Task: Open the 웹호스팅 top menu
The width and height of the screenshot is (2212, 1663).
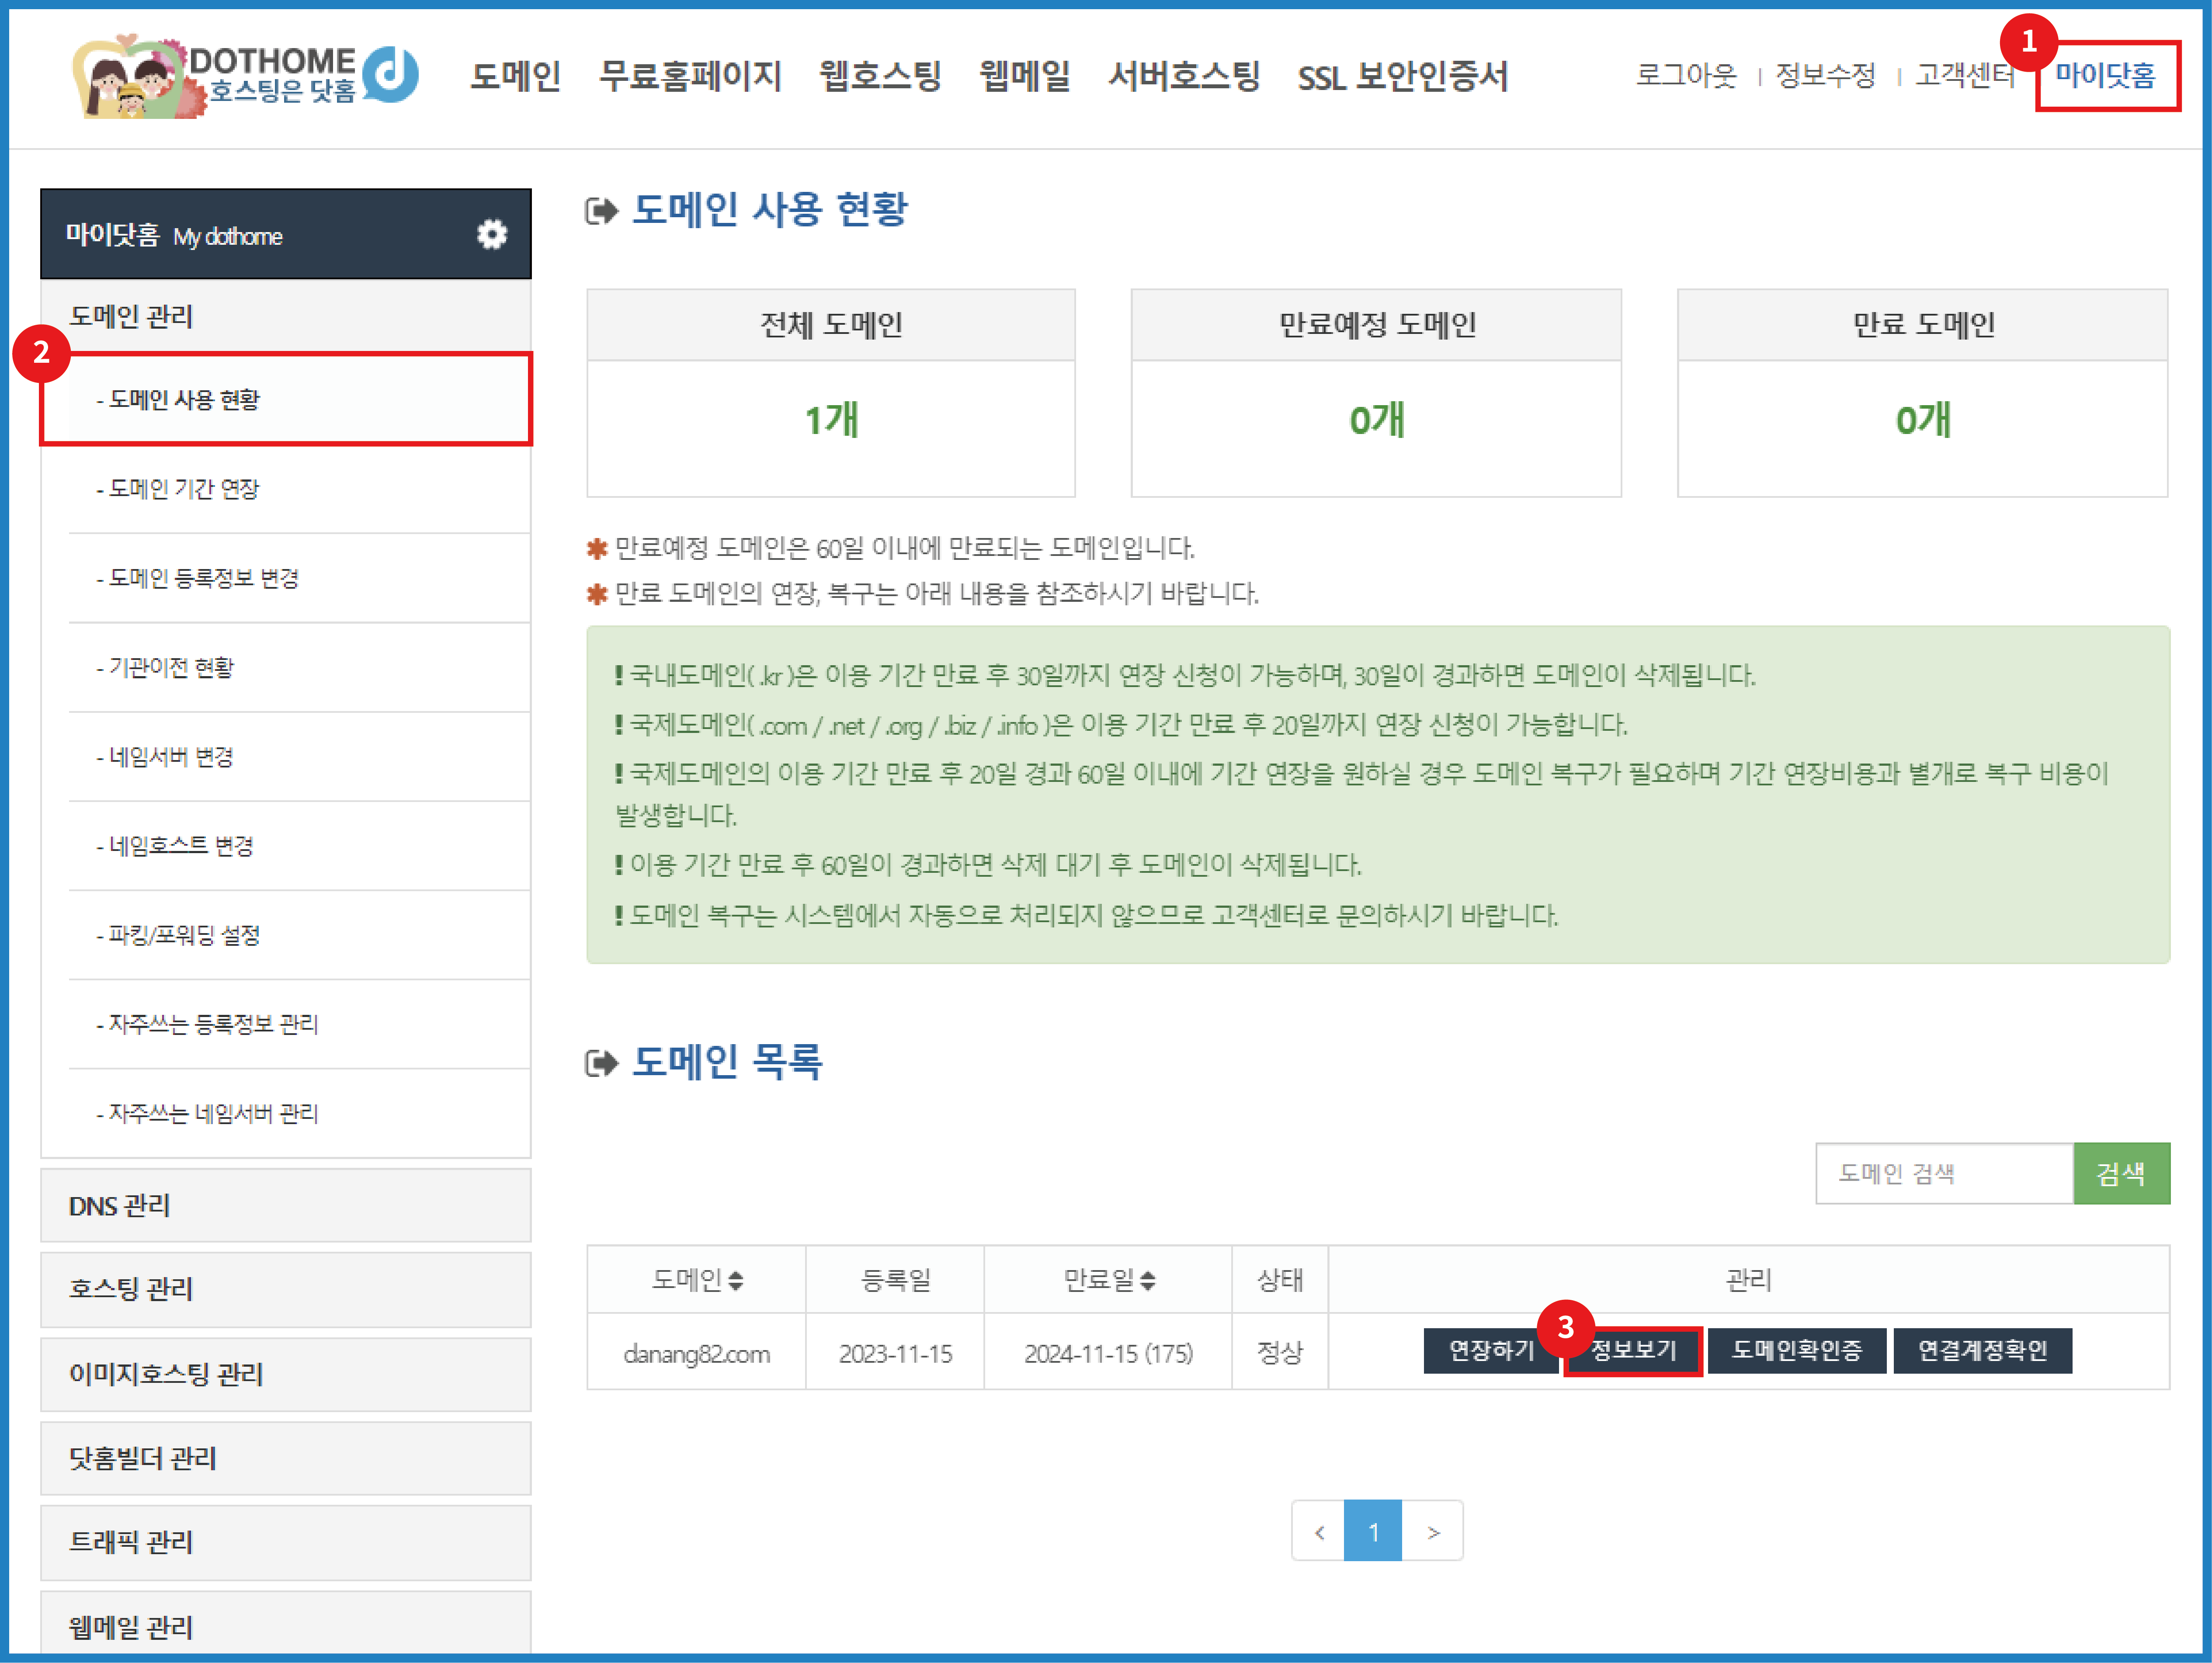Action: pyautogui.click(x=880, y=76)
